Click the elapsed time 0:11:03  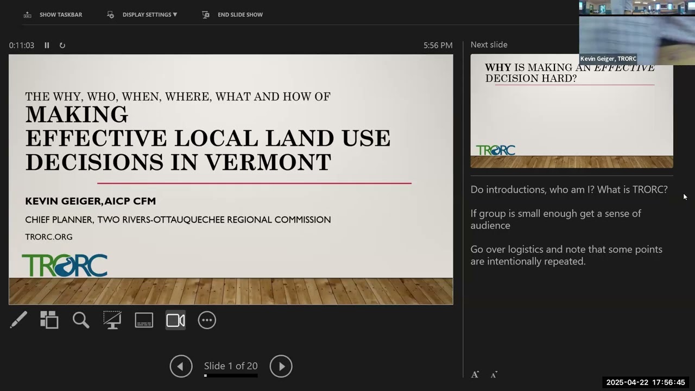[22, 46]
